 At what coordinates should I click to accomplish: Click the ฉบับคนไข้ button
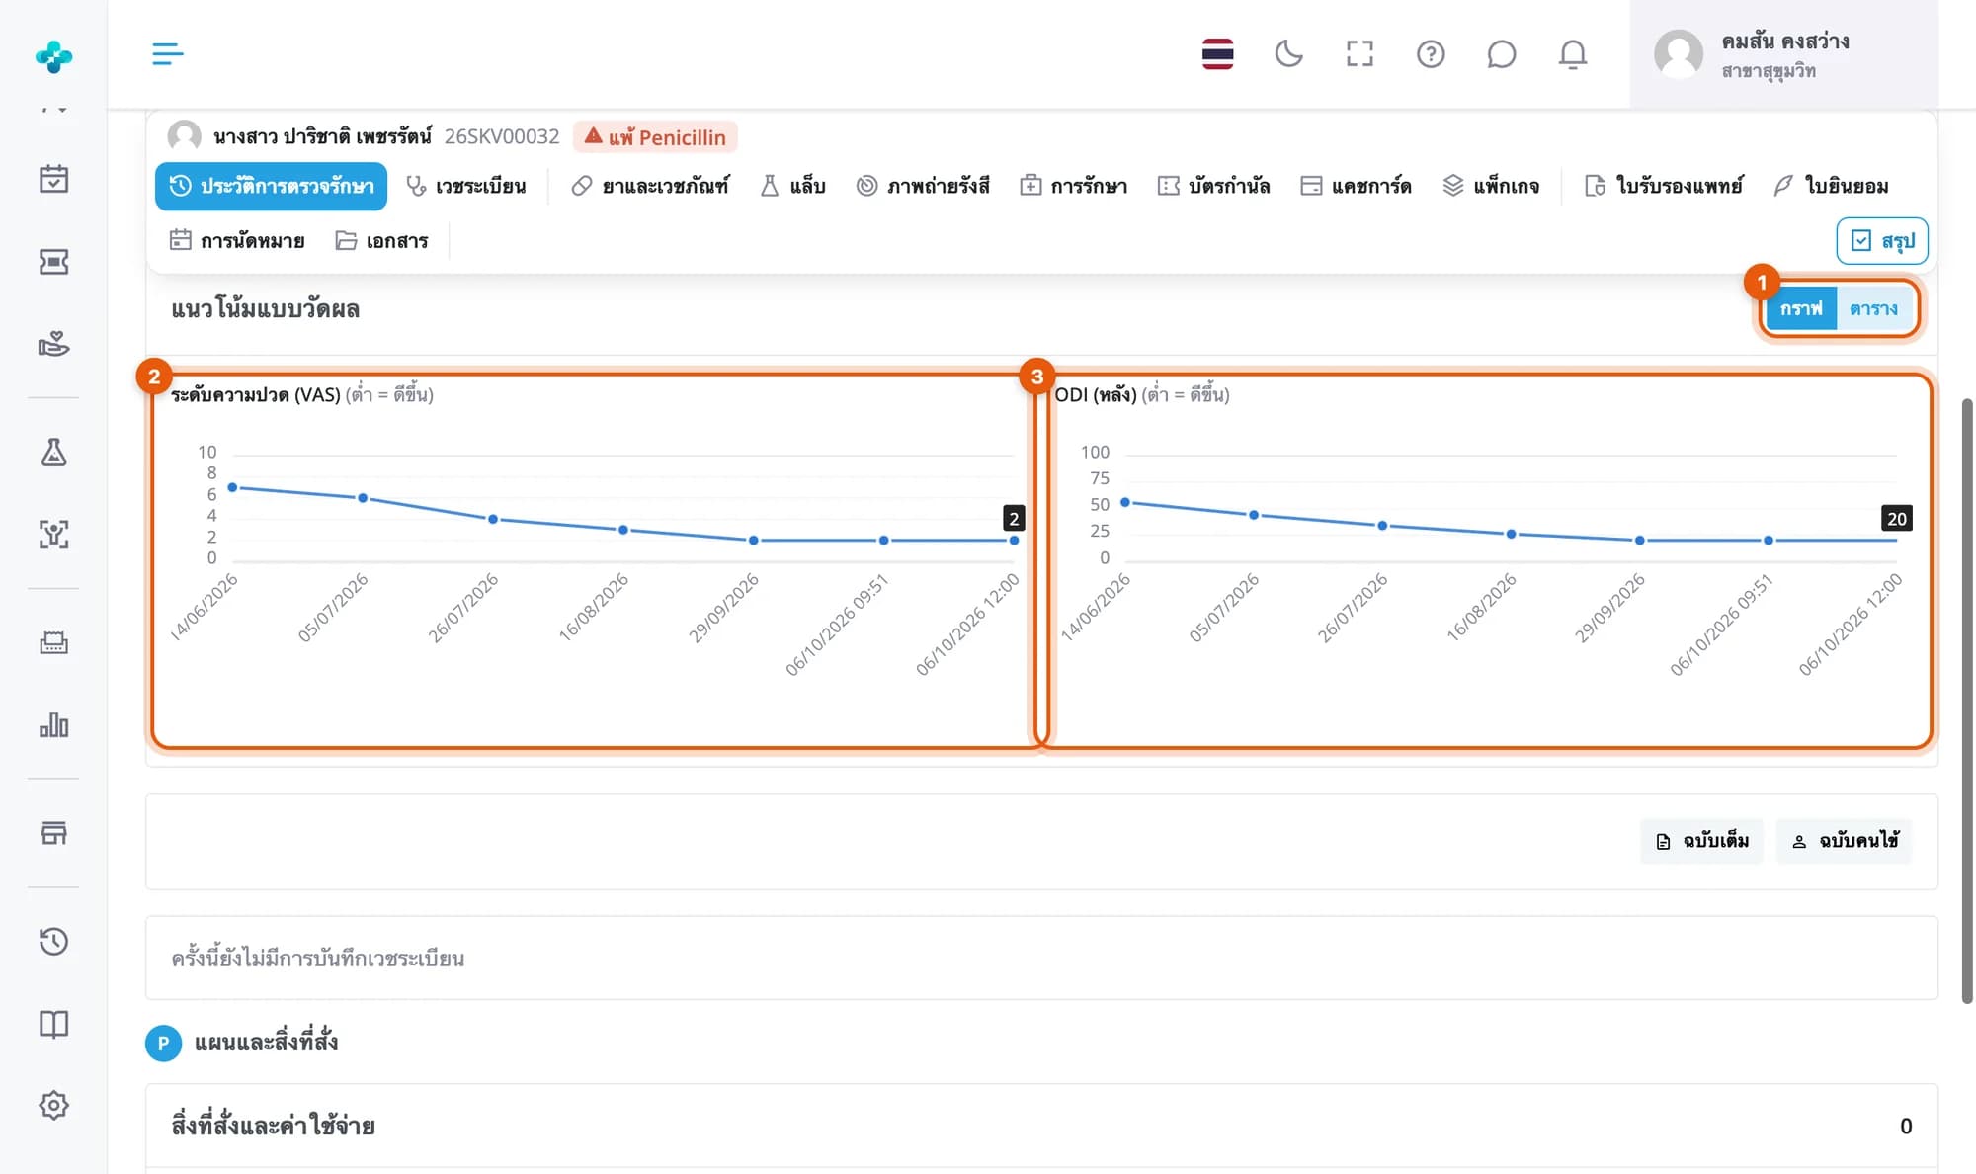(1844, 841)
